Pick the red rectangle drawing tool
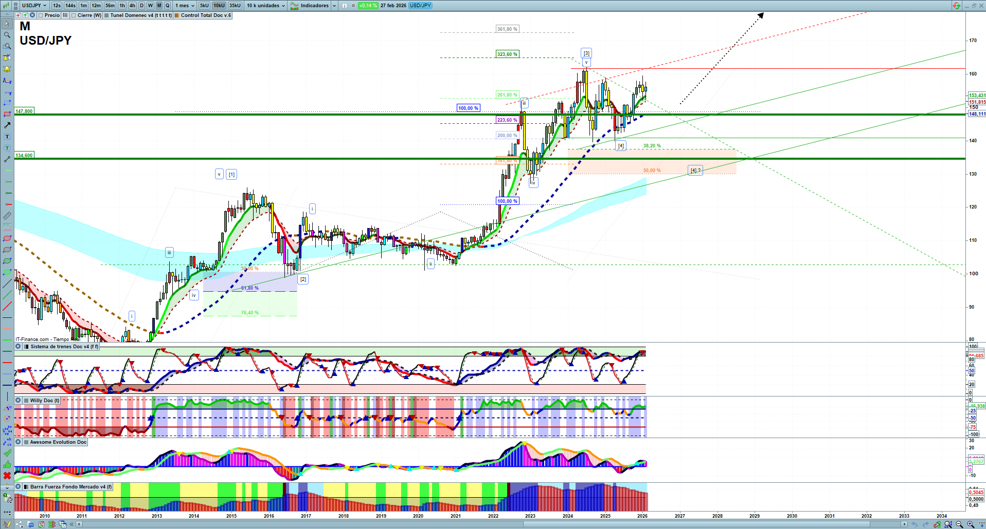This screenshot has height=529, width=986. [x=7, y=114]
